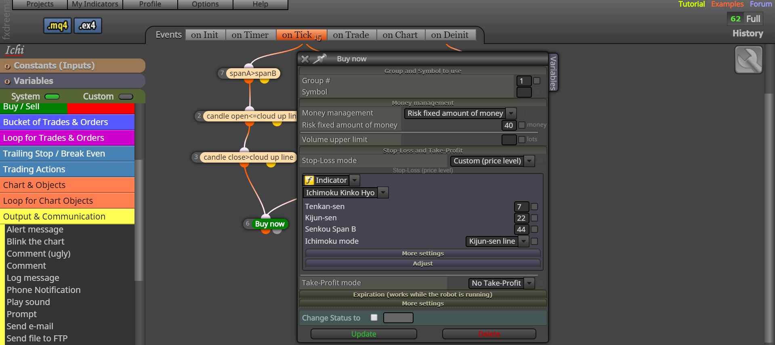This screenshot has width=775, height=345.
Task: Switch to the on Deinit tab
Action: coord(450,35)
